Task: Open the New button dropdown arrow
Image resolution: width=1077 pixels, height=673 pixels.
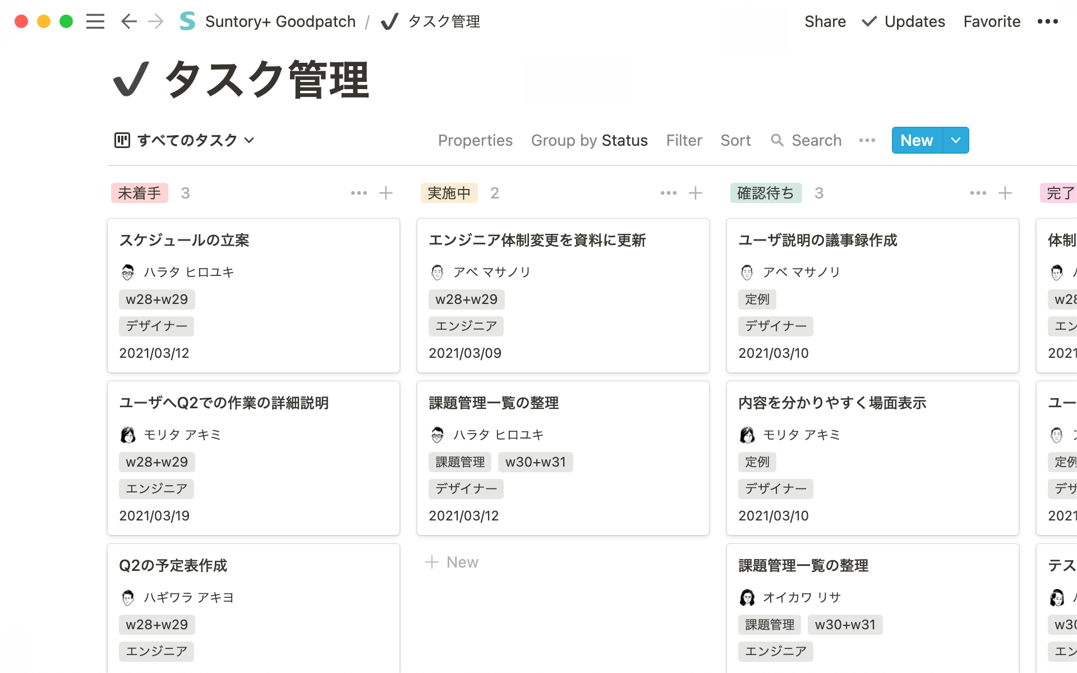Action: click(x=956, y=140)
